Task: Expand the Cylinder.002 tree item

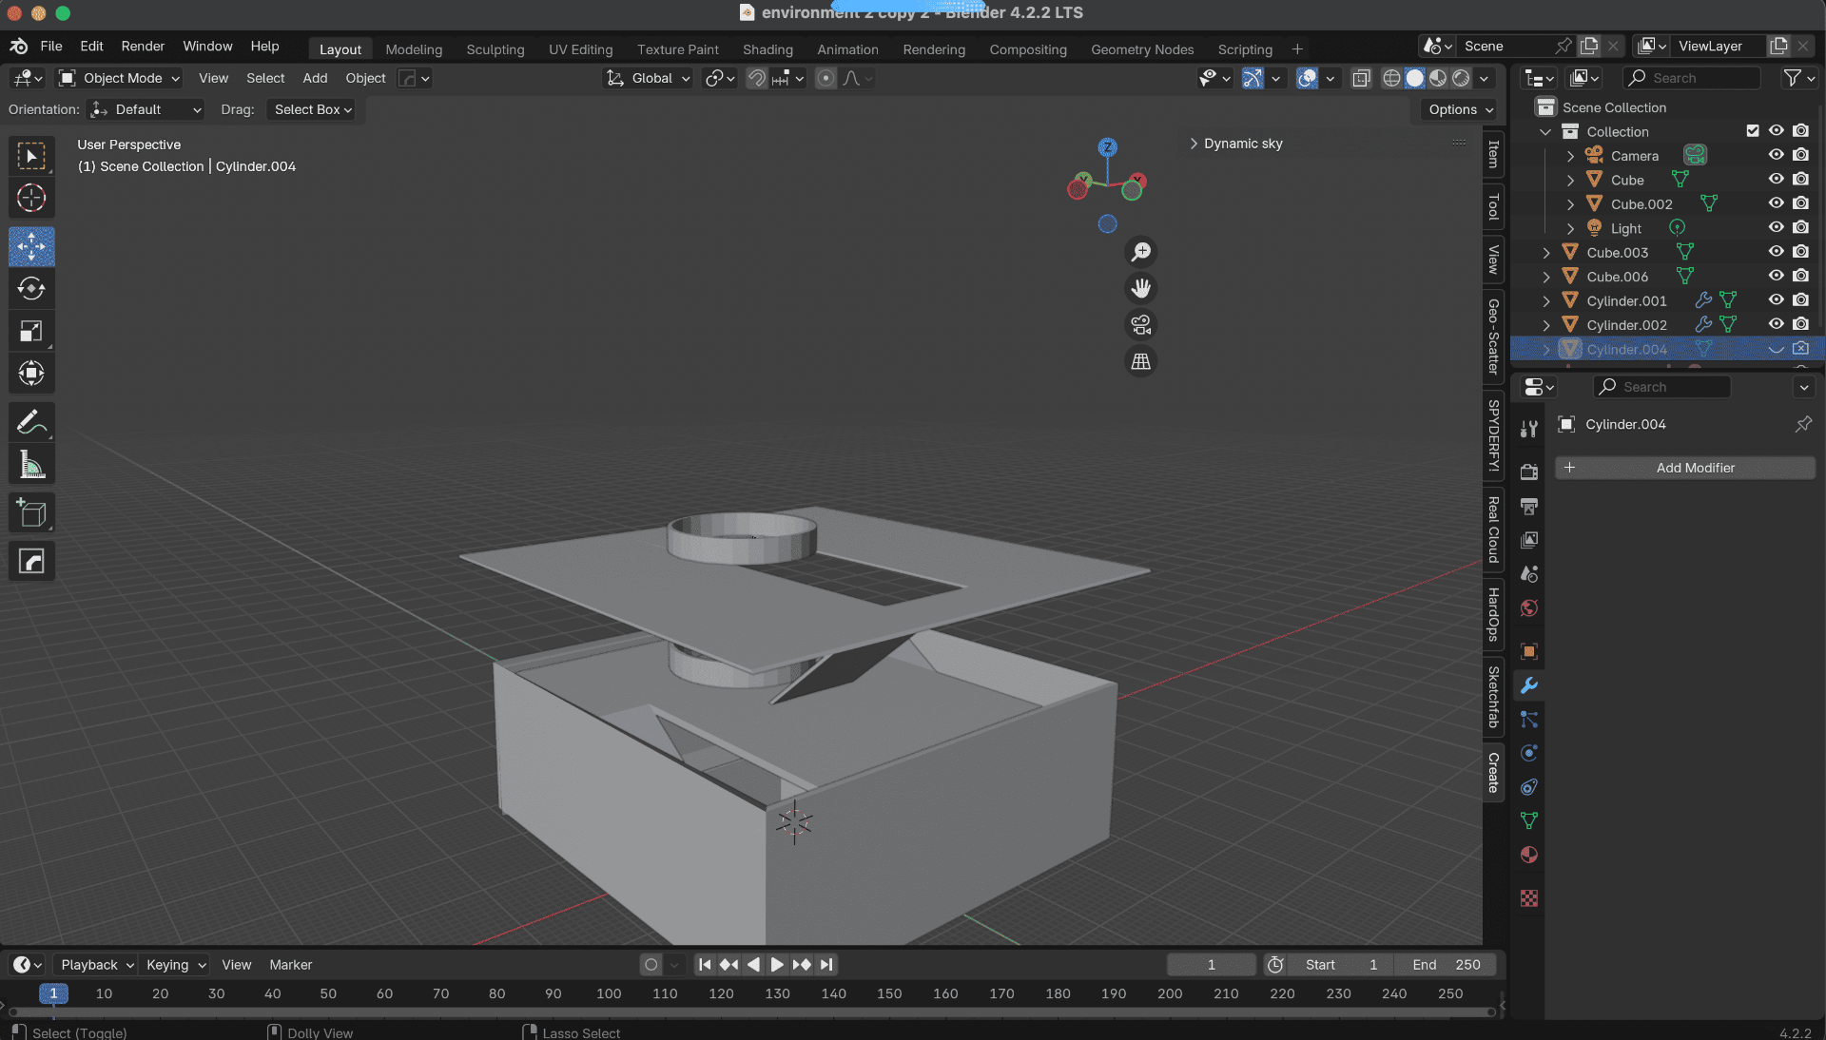Action: pyautogui.click(x=1546, y=325)
